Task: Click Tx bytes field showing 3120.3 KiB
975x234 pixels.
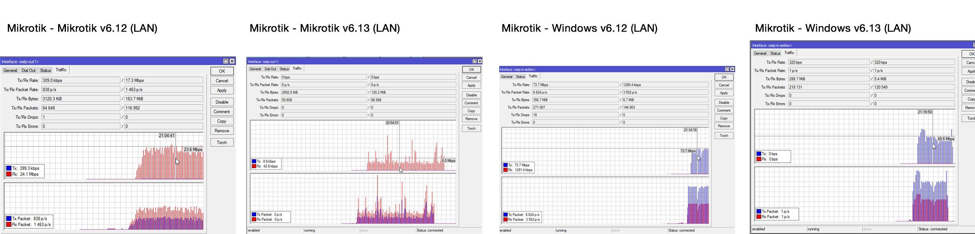Action: click(81, 99)
